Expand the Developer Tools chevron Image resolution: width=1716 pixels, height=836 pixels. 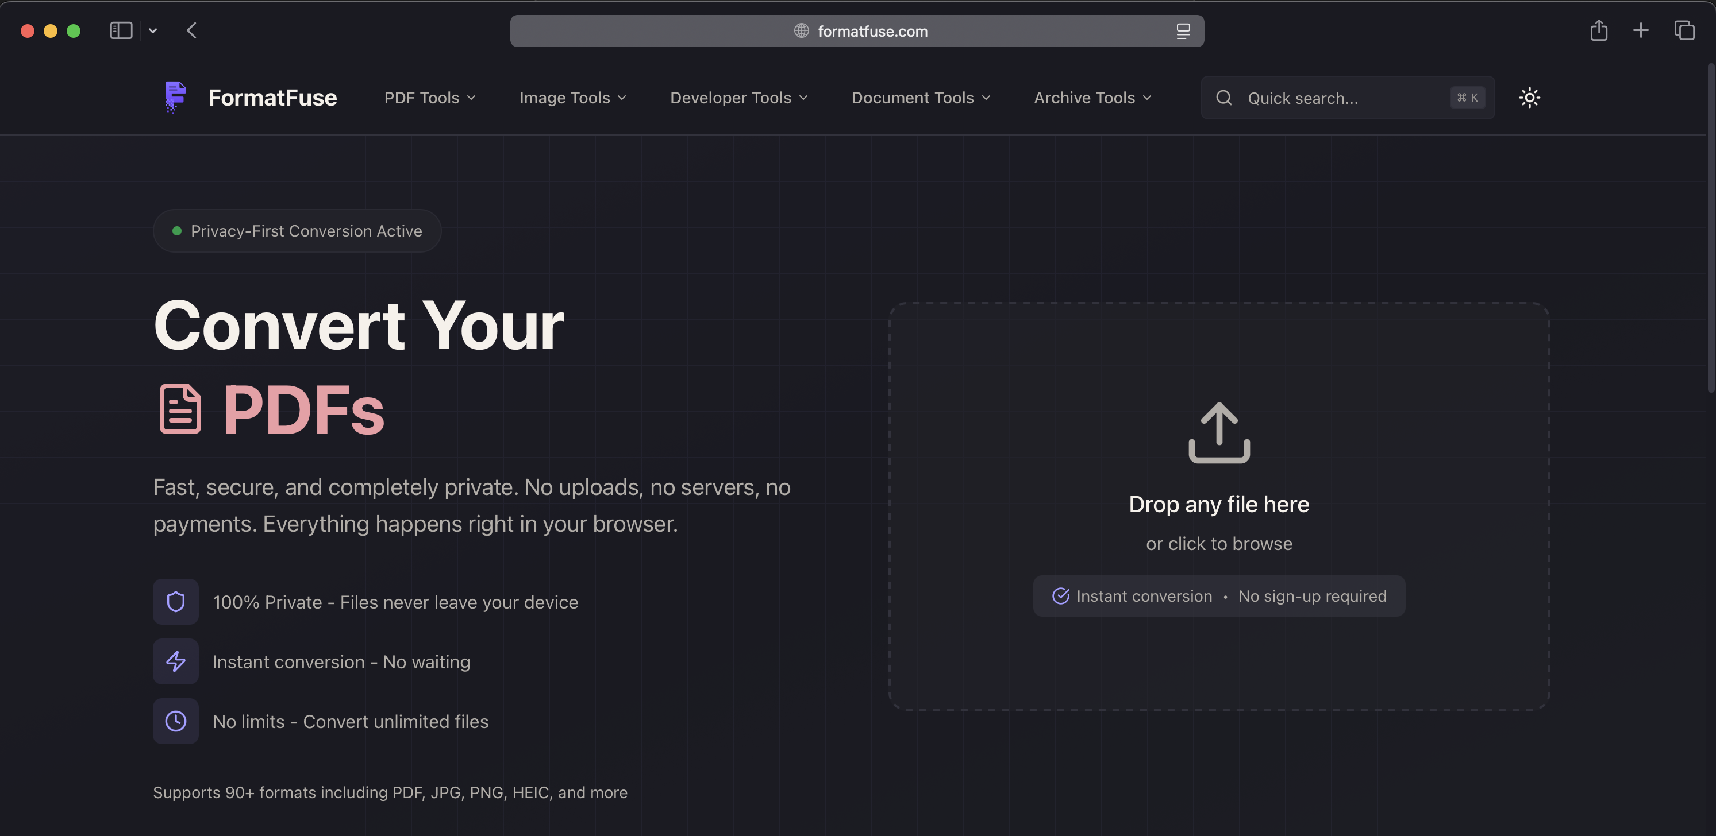803,98
